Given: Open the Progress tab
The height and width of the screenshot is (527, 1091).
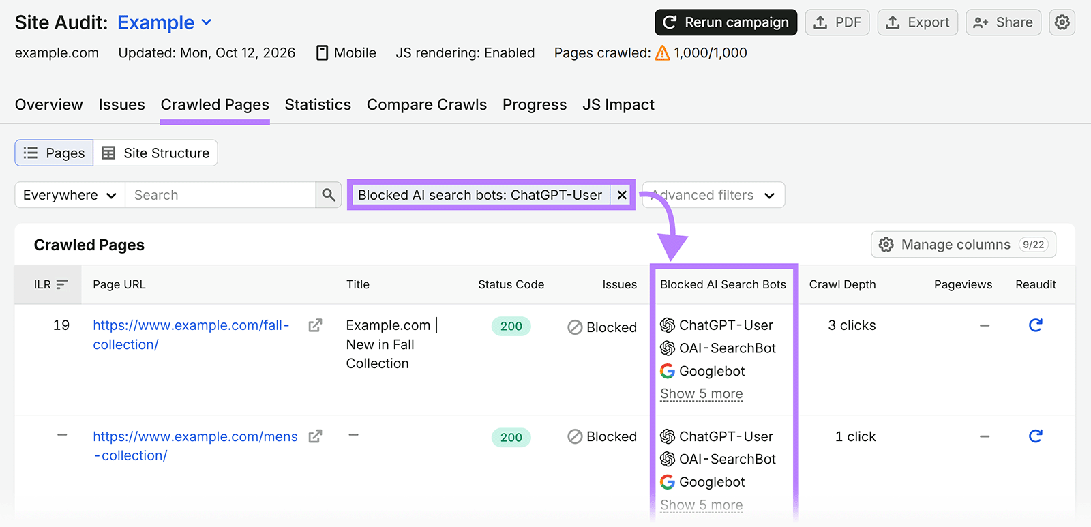Looking at the screenshot, I should (x=535, y=104).
